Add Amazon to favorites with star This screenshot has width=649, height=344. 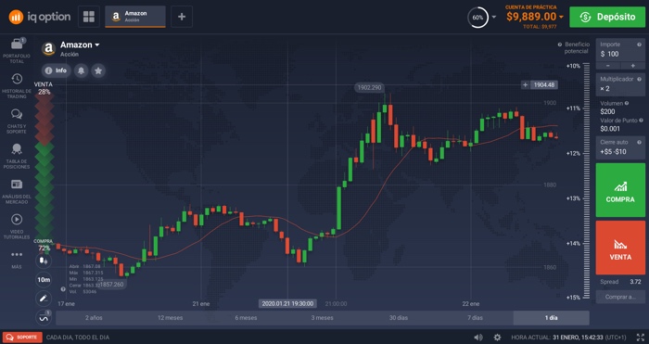pos(98,70)
